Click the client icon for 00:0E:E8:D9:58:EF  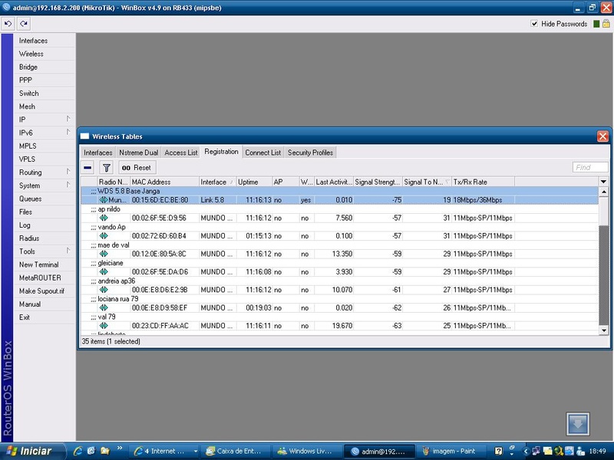[104, 308]
